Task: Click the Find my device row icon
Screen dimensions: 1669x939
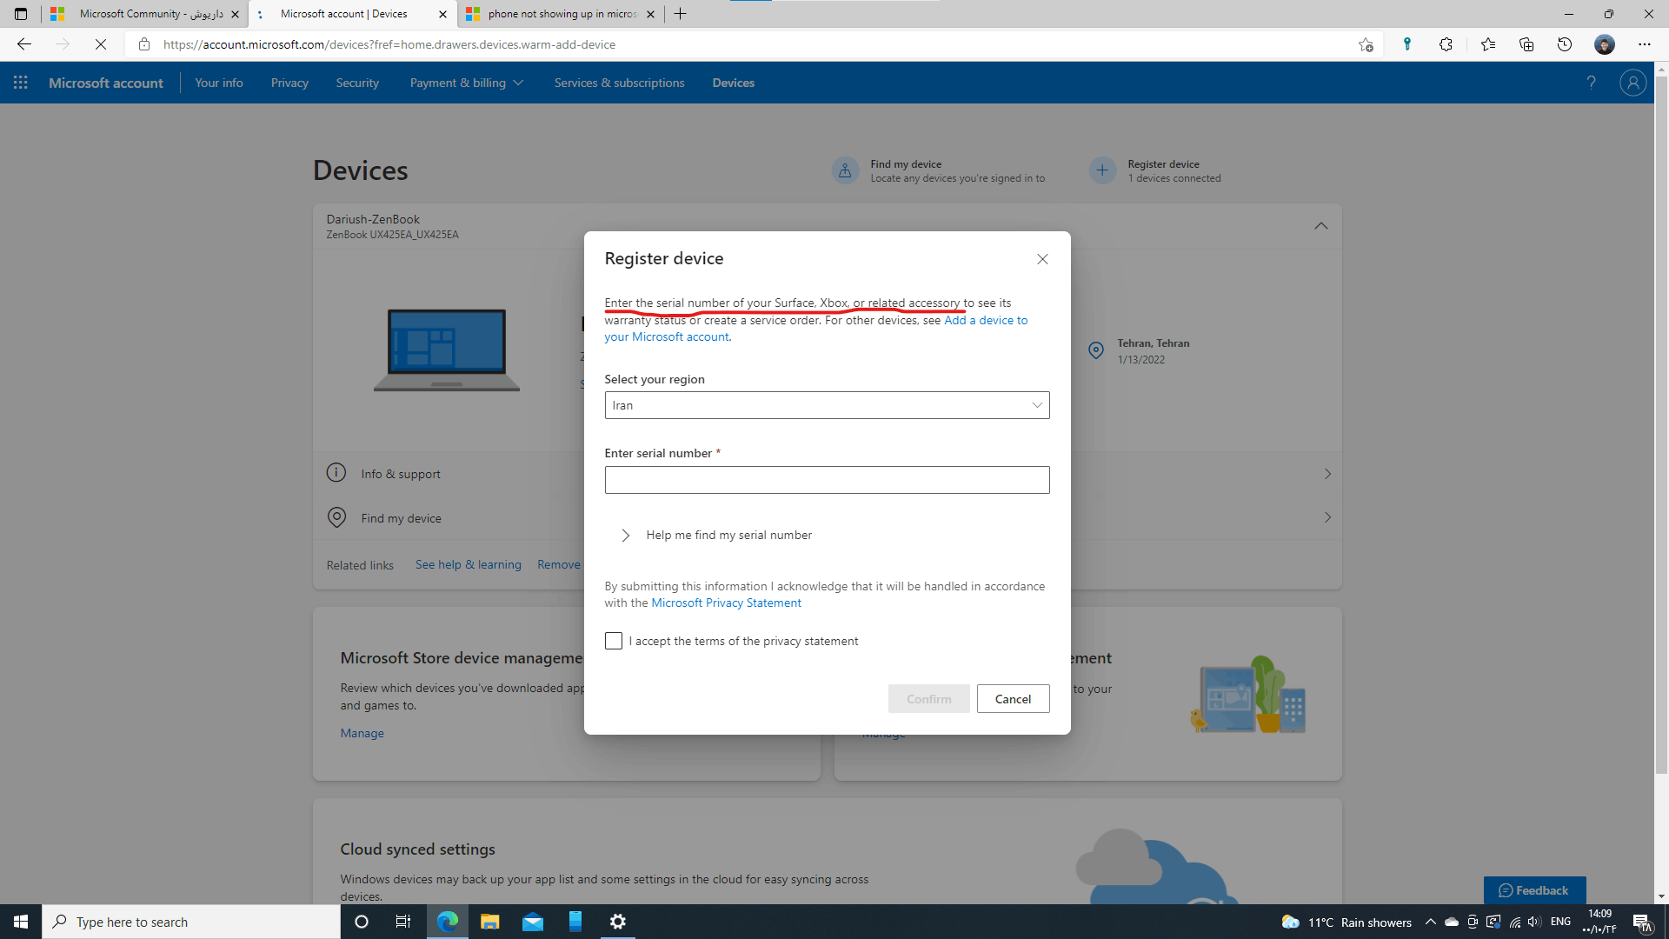Action: [x=336, y=517]
